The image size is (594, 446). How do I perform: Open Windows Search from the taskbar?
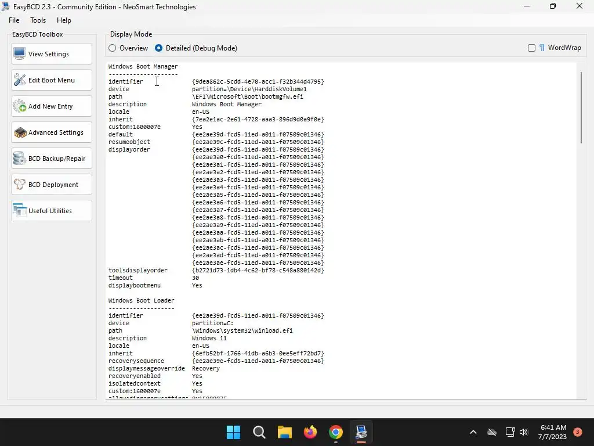point(259,432)
